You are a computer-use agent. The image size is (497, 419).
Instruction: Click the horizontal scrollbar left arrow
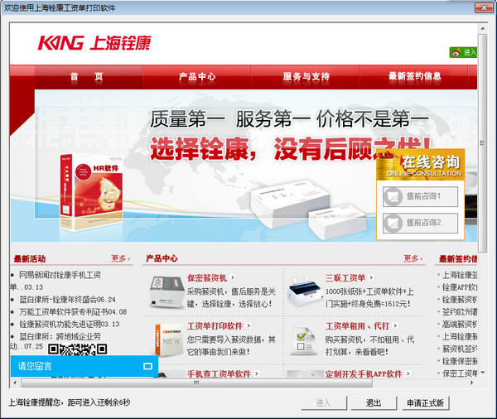15,383
